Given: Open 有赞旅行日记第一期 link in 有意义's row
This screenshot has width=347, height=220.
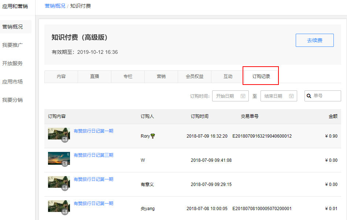Looking at the screenshot, I should (93, 179).
